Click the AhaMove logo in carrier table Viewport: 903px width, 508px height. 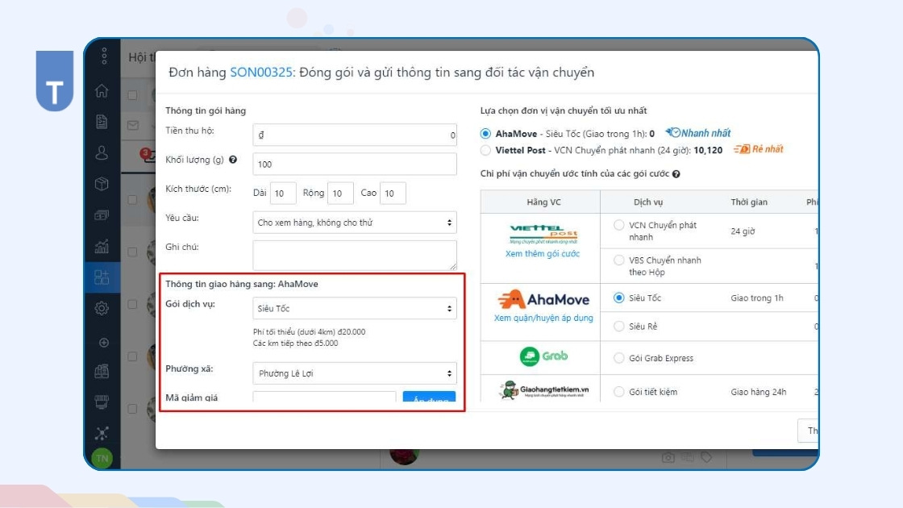pos(543,300)
